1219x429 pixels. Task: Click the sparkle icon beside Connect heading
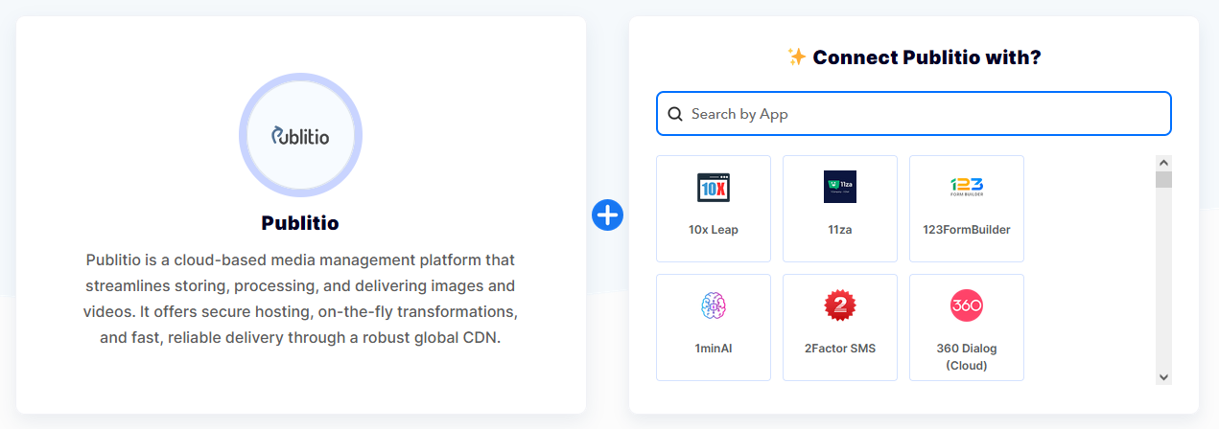click(x=796, y=57)
